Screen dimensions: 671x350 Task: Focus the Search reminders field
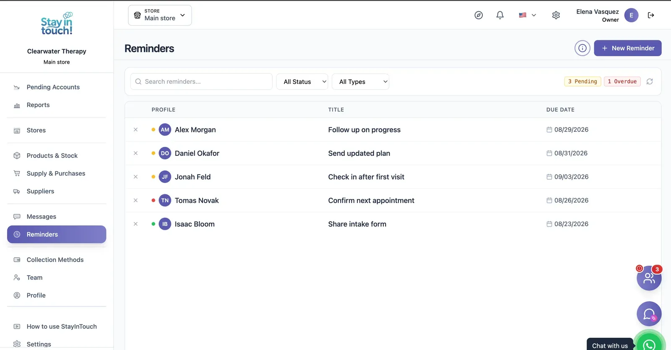coord(201,81)
